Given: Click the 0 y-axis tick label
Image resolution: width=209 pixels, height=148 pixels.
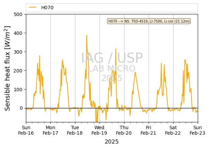Looking at the screenshot, I should click(x=21, y=108).
